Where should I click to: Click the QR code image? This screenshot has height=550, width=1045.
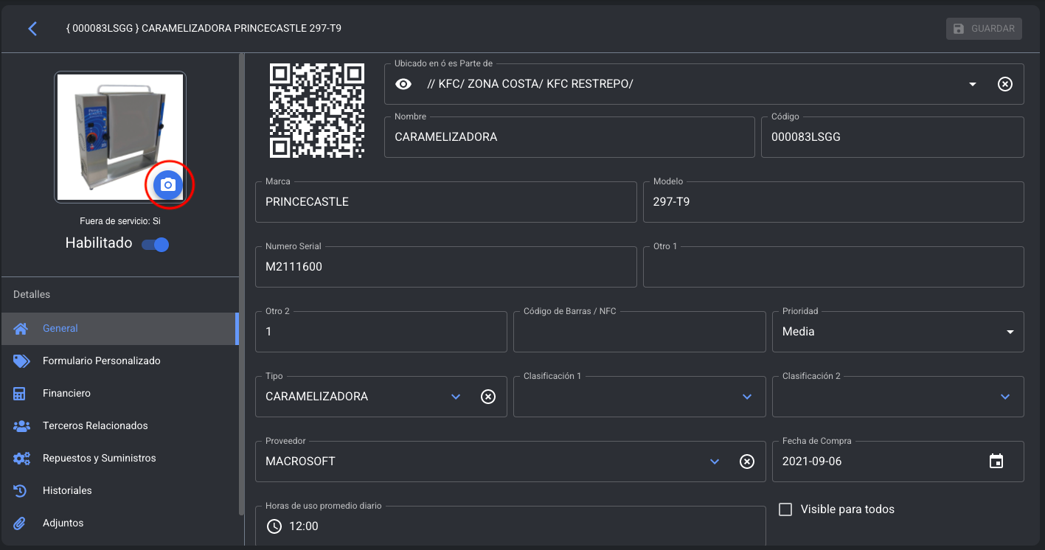click(317, 111)
